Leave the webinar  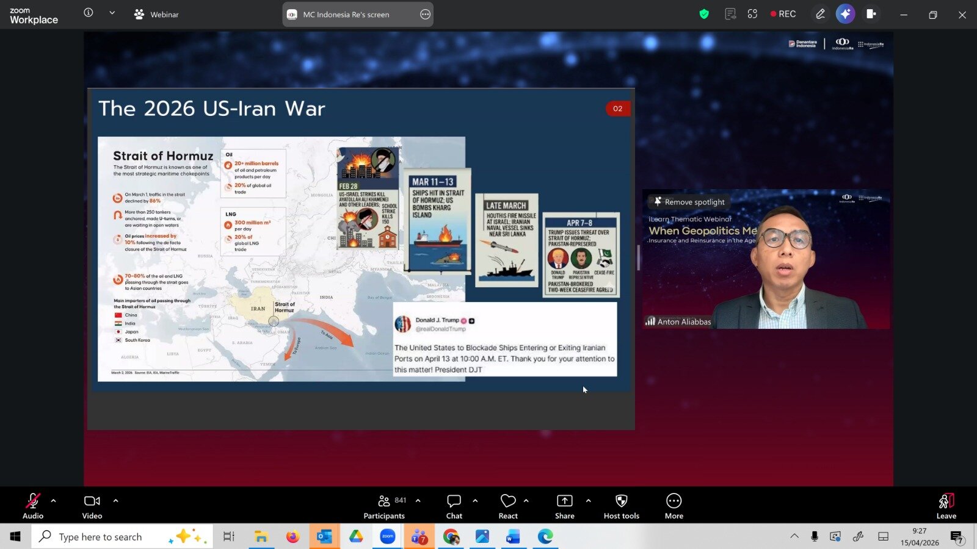point(946,506)
